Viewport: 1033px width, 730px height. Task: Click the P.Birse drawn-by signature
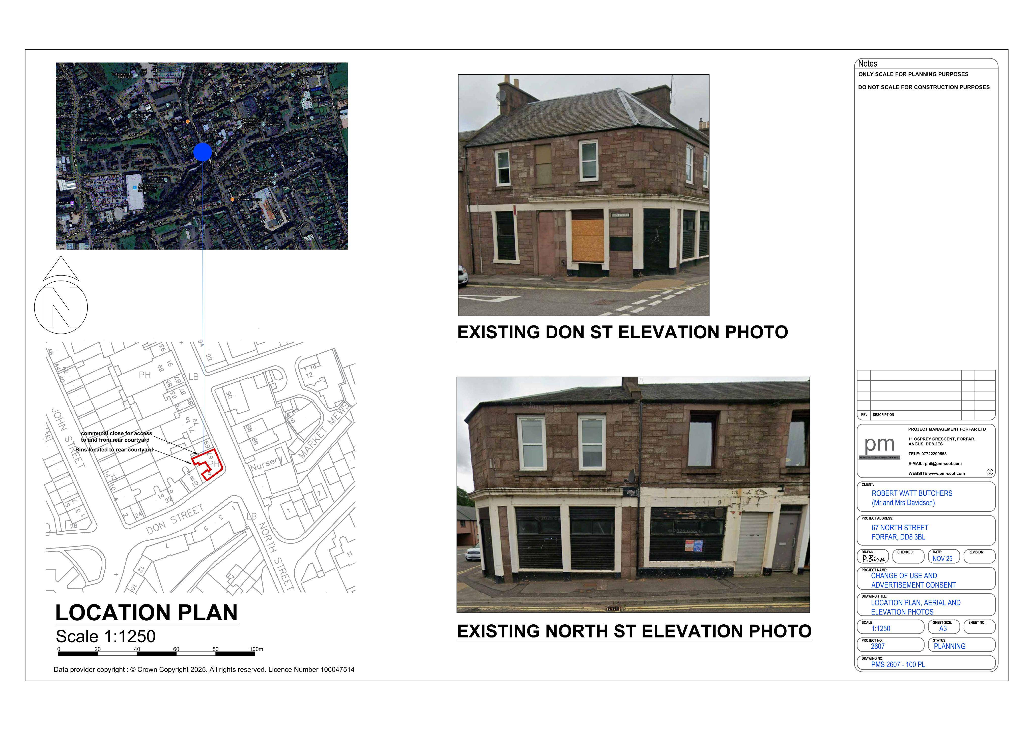coord(873,558)
